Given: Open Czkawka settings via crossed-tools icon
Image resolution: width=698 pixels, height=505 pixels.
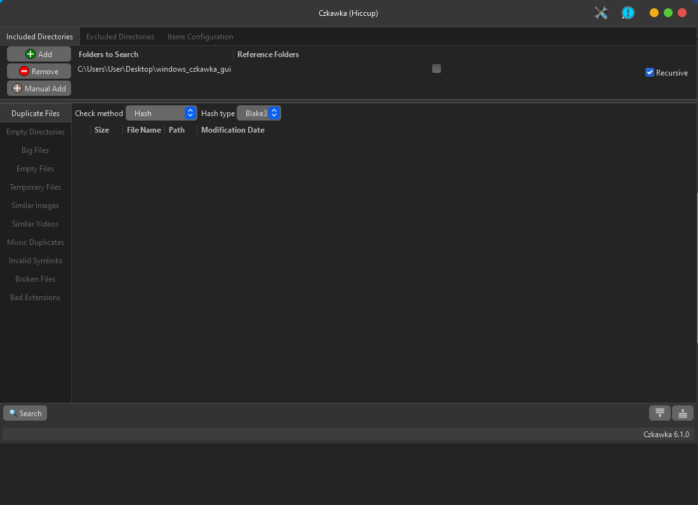Looking at the screenshot, I should point(601,12).
